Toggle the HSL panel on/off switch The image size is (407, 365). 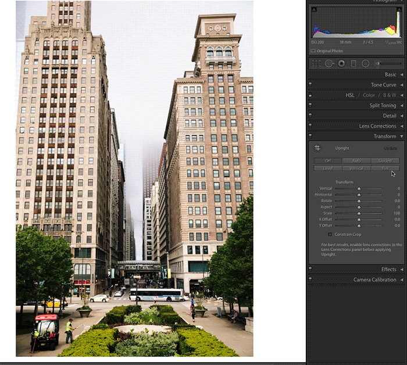point(310,95)
